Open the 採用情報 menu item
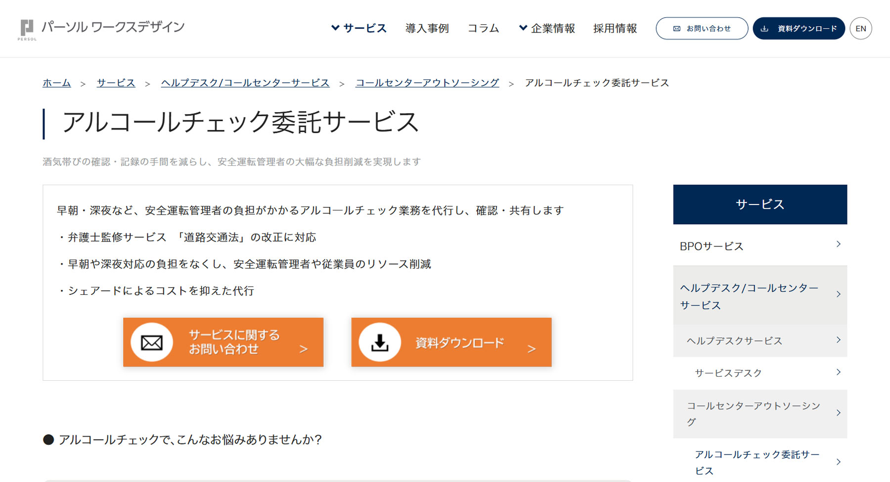Viewport: 890px width, 482px height. pos(615,28)
